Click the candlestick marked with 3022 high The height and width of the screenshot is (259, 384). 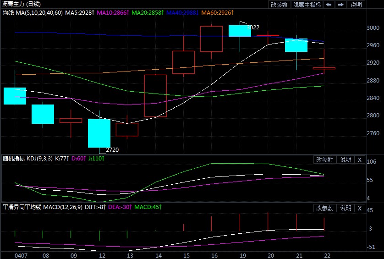coord(240,31)
